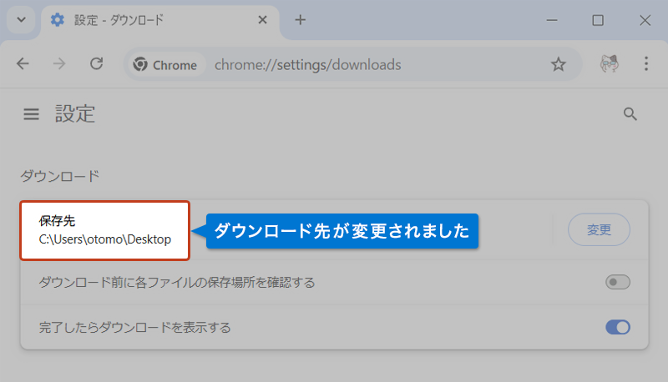Click the ダウンロード先が変更されました callout
Image resolution: width=668 pixels, height=382 pixels.
342,230
